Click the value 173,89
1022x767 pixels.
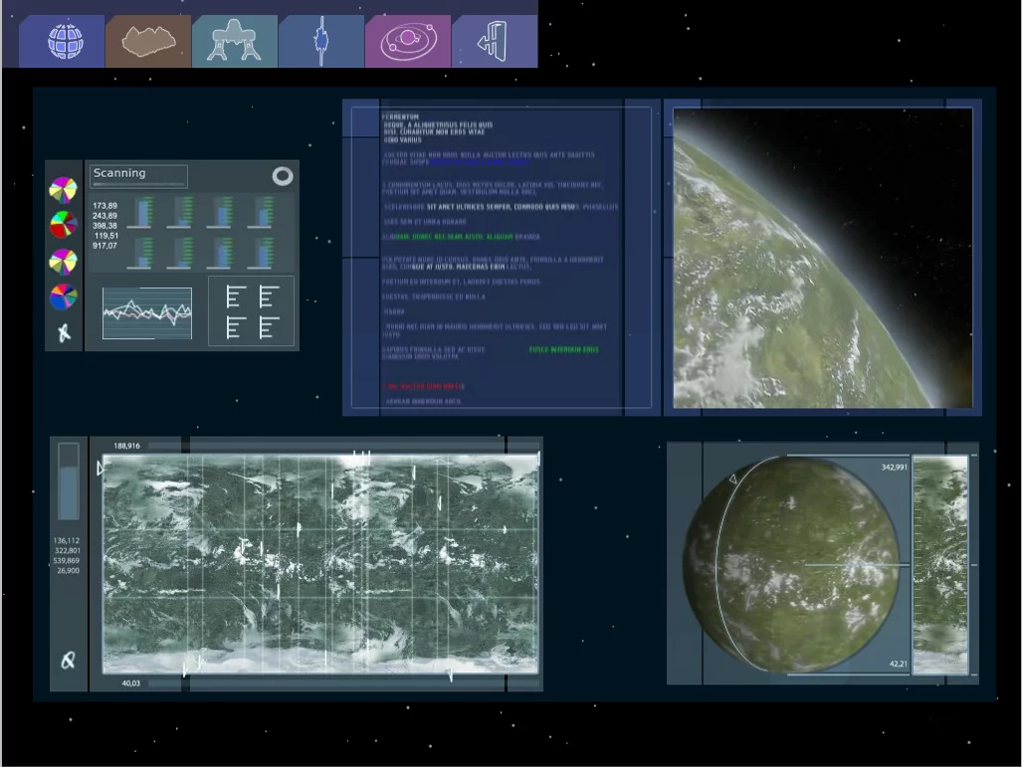pyautogui.click(x=104, y=206)
